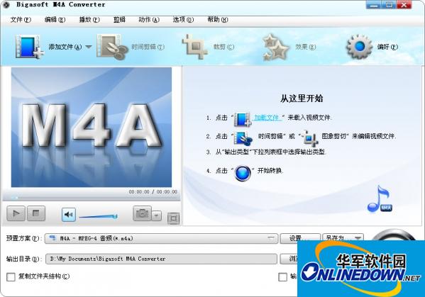The height and width of the screenshot is (297, 425).
Task: Click the image crop icon in step 2
Action: (x=310, y=138)
